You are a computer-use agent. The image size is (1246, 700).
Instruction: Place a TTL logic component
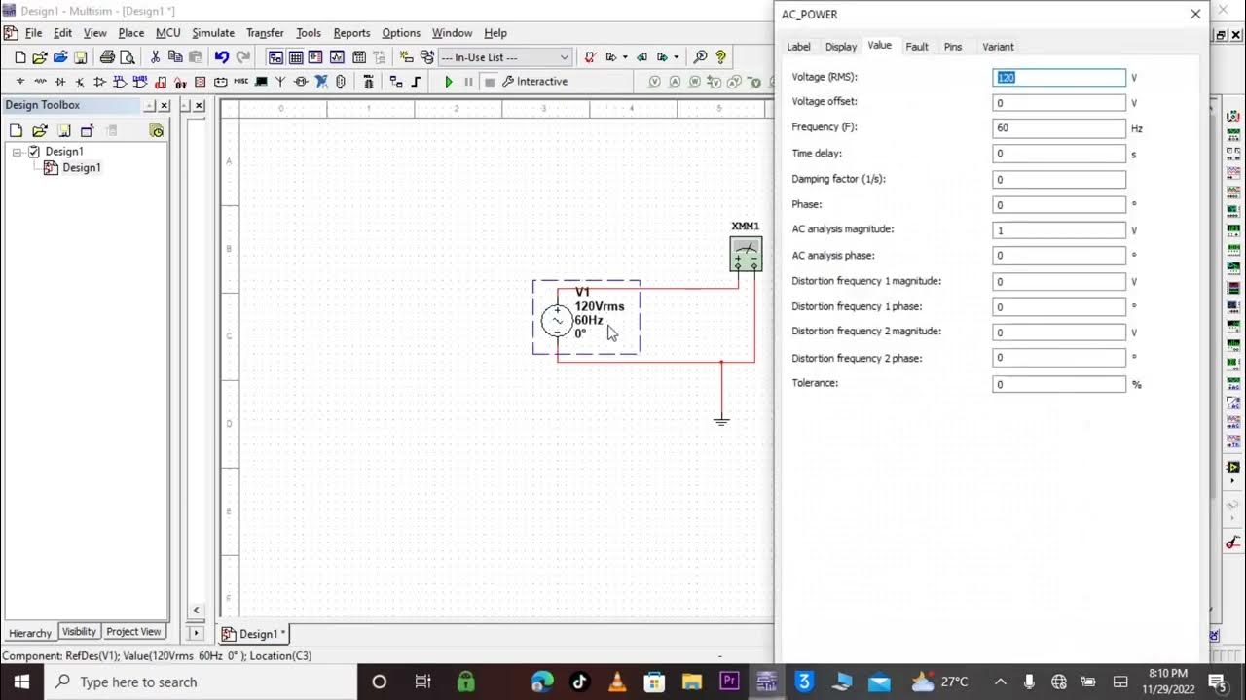[x=120, y=82]
